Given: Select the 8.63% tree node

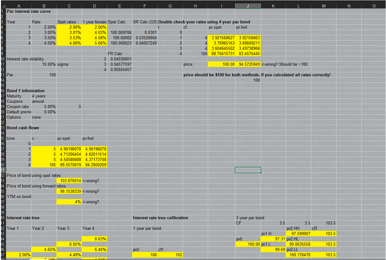Looking at the screenshot, I should [x=94, y=239].
